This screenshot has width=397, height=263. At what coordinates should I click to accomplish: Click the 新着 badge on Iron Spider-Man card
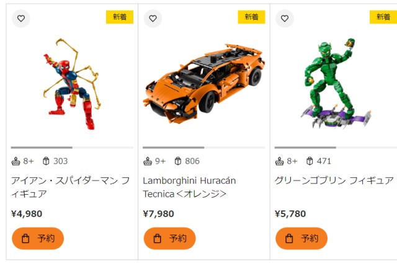tap(120, 17)
